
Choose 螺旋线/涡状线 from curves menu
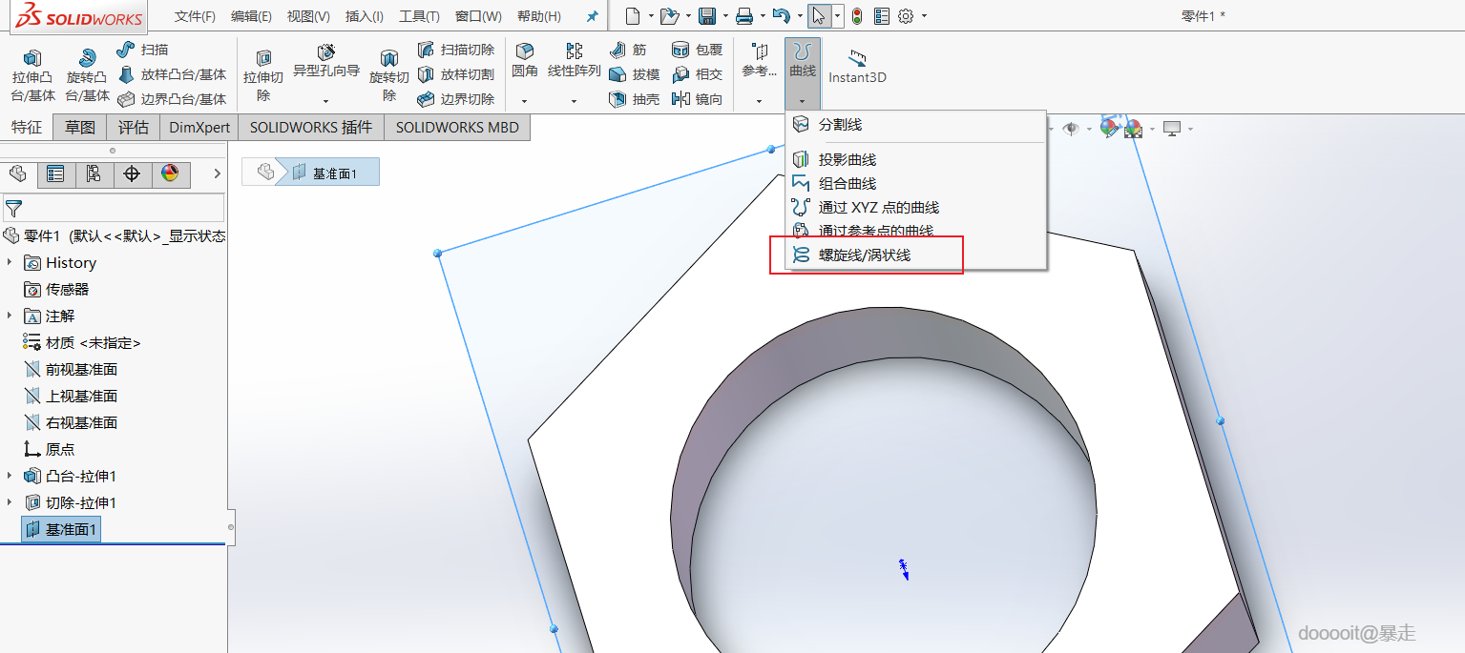pyautogui.click(x=867, y=255)
